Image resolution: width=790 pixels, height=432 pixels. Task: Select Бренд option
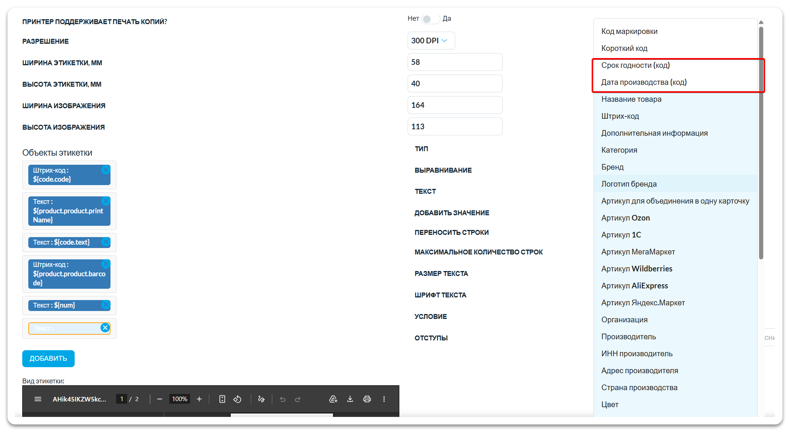(675, 167)
